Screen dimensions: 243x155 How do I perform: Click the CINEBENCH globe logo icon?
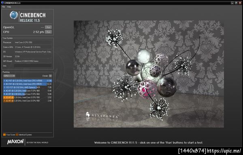tap(14, 15)
